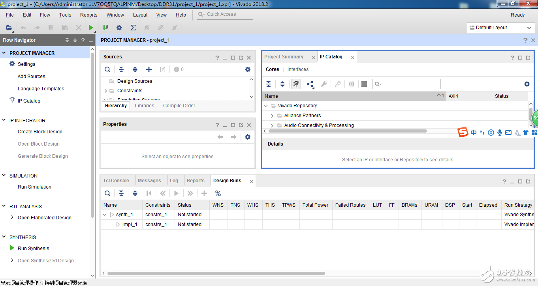The height and width of the screenshot is (286, 538).
Task: Click IP Catalog customize wrench icon
Action: (324, 84)
